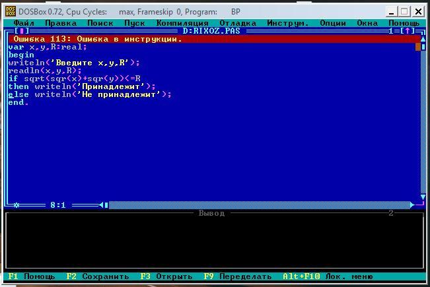The height and width of the screenshot is (287, 430).
Task: Click the output window number 2
Action: point(391,213)
